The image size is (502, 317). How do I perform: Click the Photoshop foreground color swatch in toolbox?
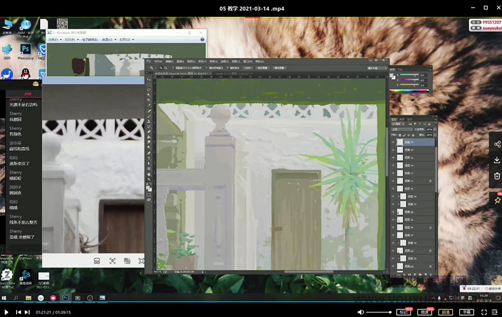(148, 186)
